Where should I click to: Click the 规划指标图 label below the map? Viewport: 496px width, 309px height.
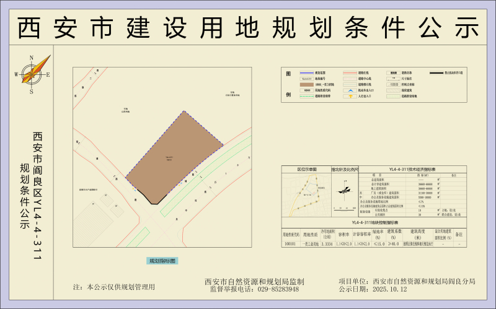coord(162,261)
